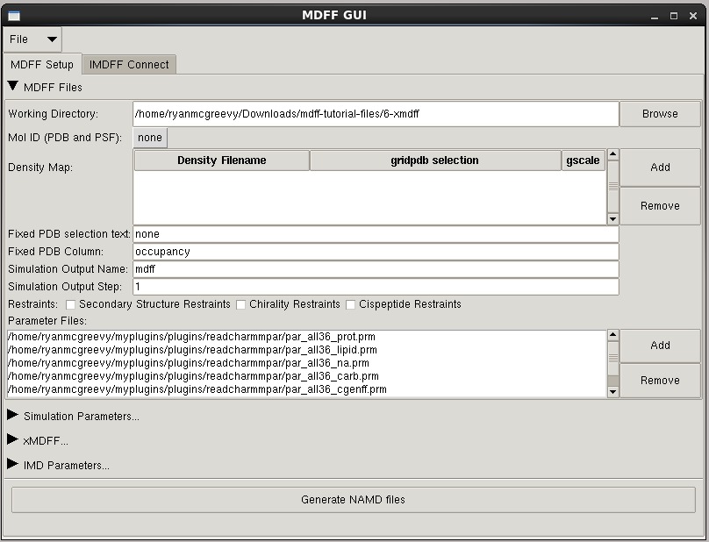
Task: Add a density map file
Action: click(659, 168)
